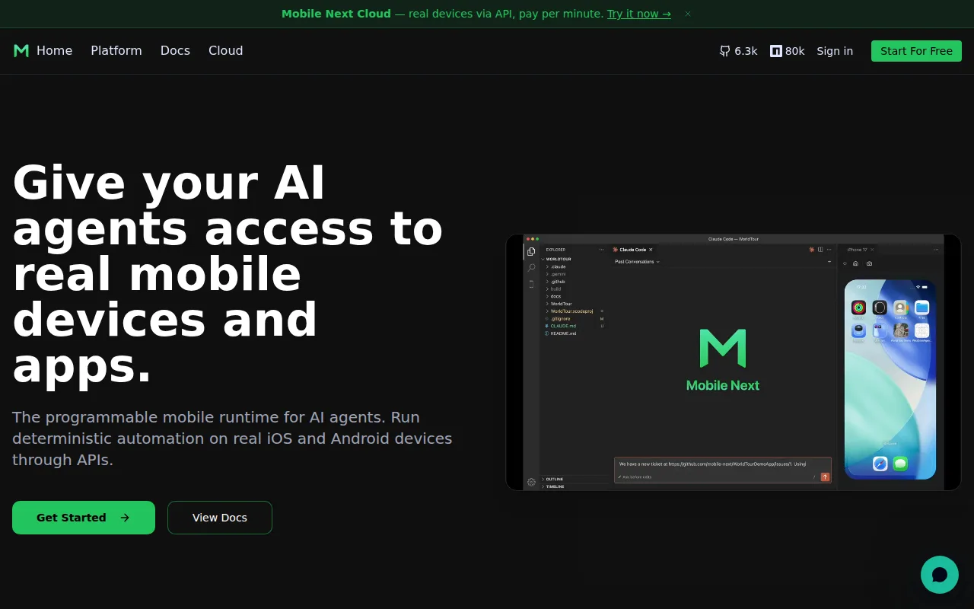This screenshot has height=609, width=974.
Task: Dismiss the Mobile Next Cloud announcement banner
Action: pyautogui.click(x=688, y=14)
